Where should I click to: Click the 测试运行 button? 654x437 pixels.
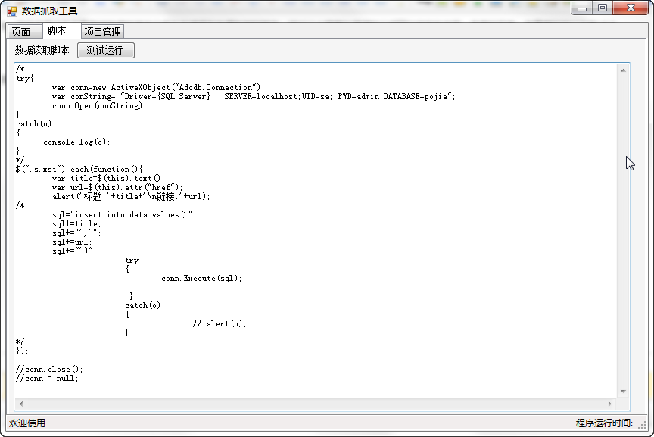(106, 51)
